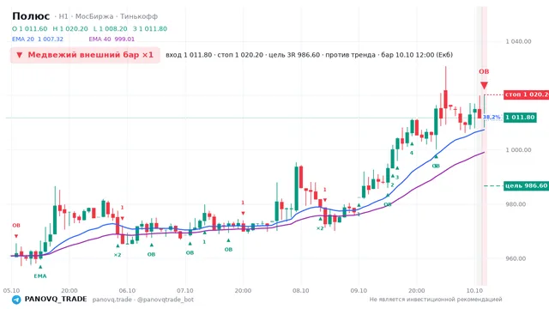The image size is (549, 309).
Task: Click the Telegram logo beside PANOVQ_TRADE
Action: click(16, 300)
